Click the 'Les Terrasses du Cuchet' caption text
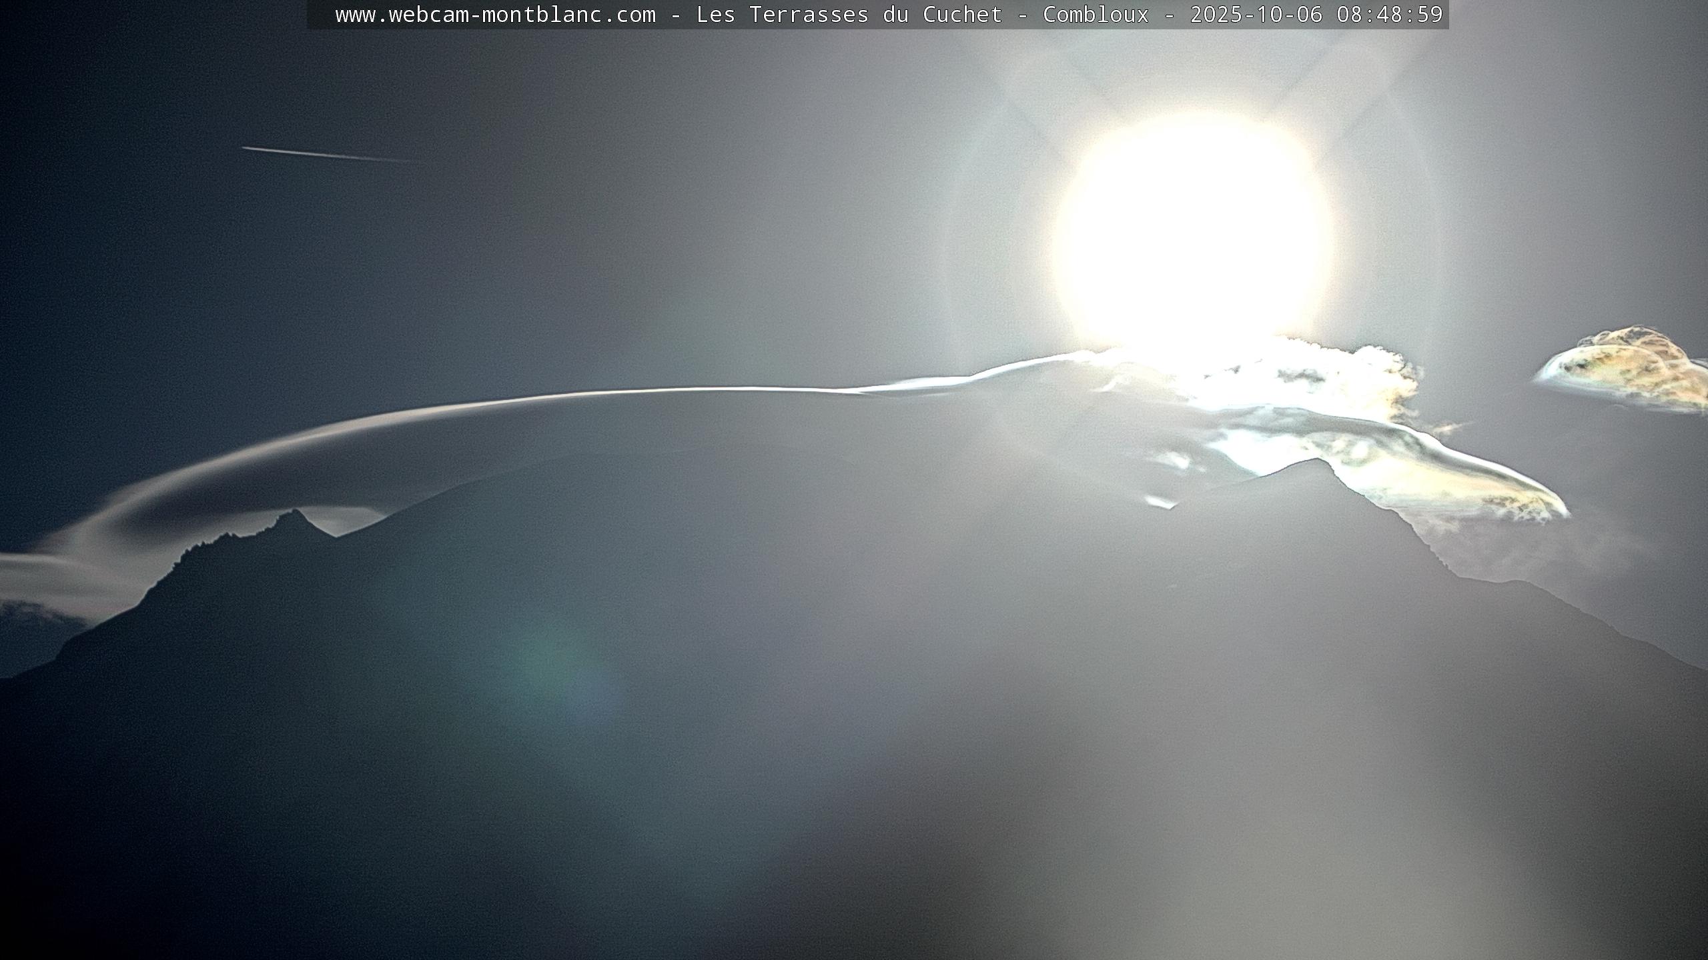This screenshot has width=1708, height=960. (849, 15)
